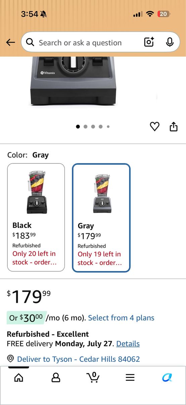Screen dimensions: 186x405
Task: Select the Gray color option
Action: (101, 218)
